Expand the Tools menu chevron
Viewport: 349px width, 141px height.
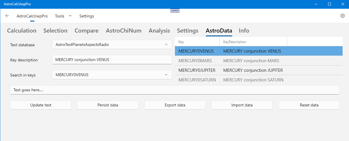click(x=70, y=16)
